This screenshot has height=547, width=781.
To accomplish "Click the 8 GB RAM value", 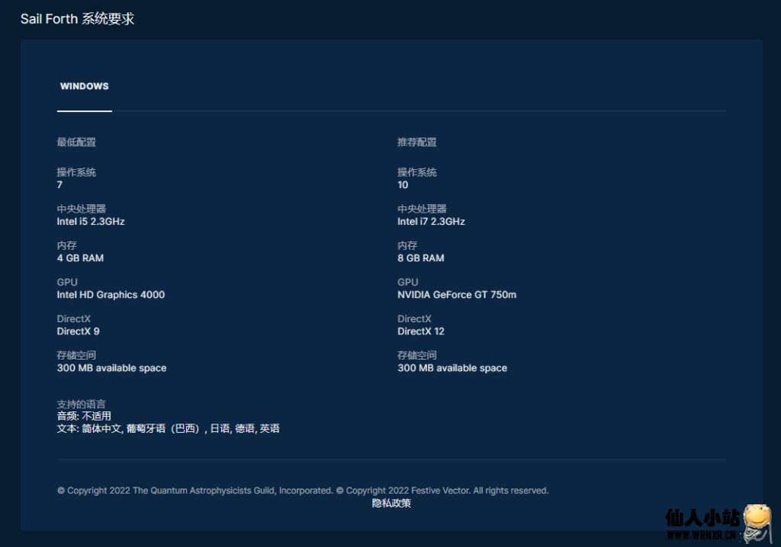I will pos(420,258).
